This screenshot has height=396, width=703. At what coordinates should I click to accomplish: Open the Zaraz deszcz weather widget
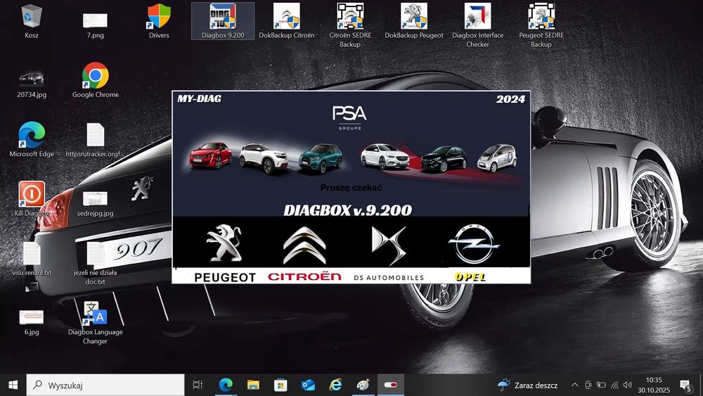(x=527, y=385)
